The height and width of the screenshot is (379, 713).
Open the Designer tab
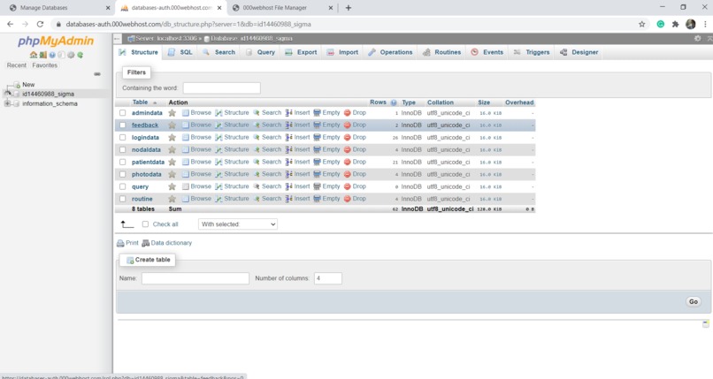(x=579, y=52)
